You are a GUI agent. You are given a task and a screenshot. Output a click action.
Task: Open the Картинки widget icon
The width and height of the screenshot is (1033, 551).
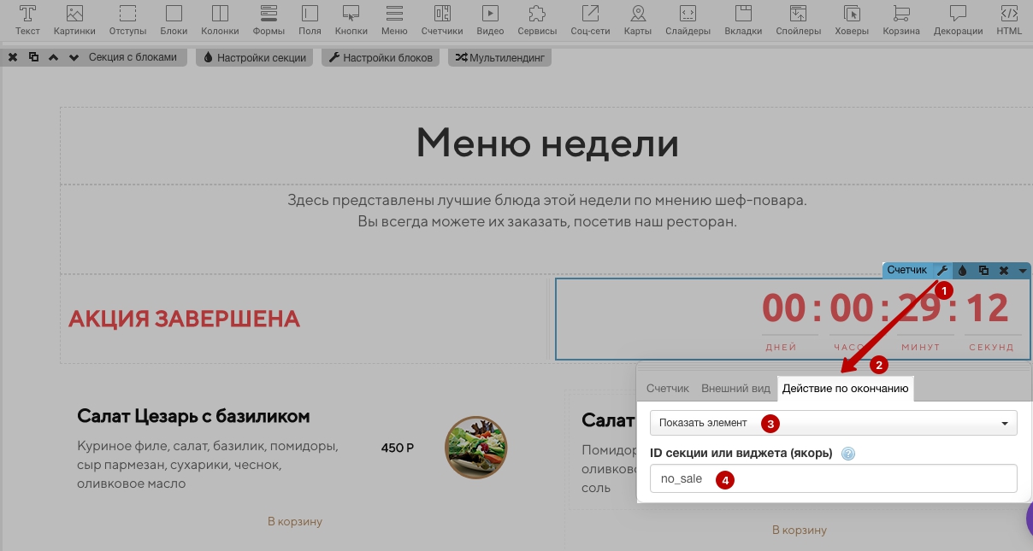click(74, 21)
